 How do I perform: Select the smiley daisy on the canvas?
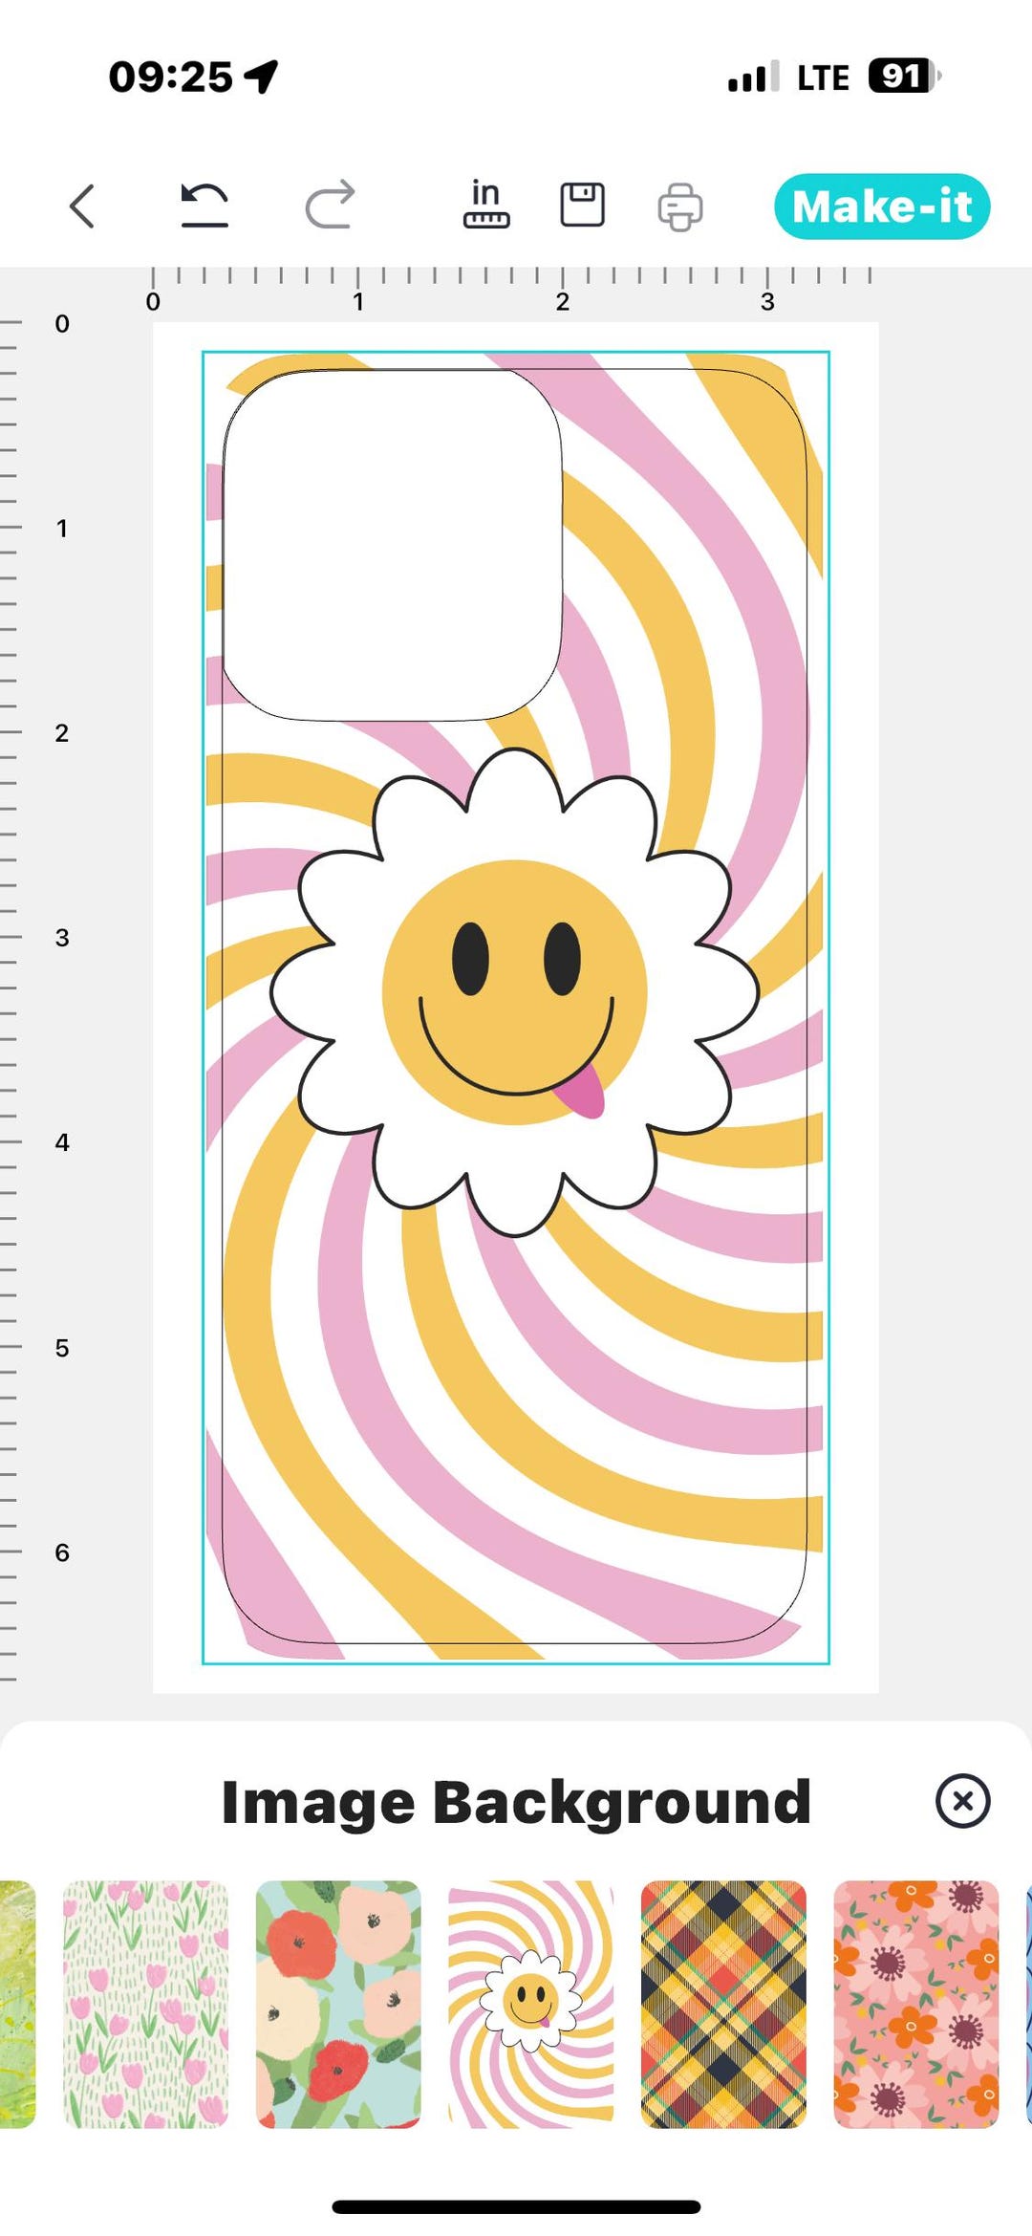[x=515, y=992]
